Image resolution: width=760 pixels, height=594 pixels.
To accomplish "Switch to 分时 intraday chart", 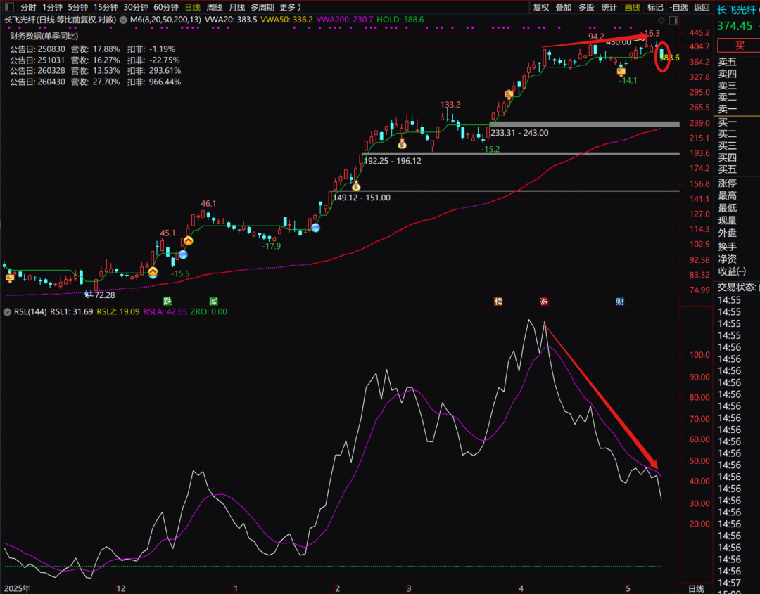I will click(28, 7).
